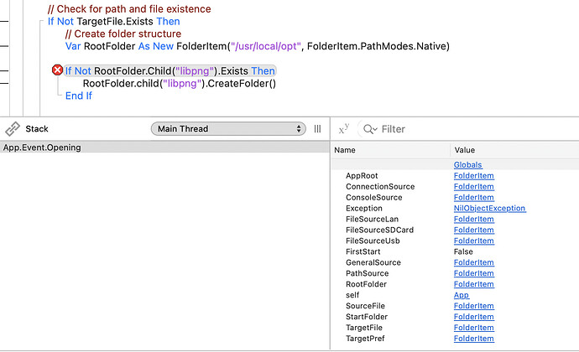Inspect the NilObjectException value
The height and width of the screenshot is (352, 579).
(490, 208)
